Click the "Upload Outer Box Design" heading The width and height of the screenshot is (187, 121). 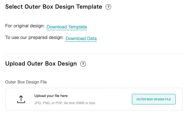coord(41,64)
